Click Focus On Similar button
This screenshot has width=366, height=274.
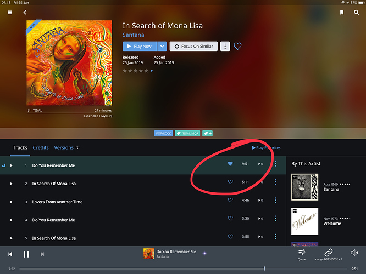tap(193, 47)
